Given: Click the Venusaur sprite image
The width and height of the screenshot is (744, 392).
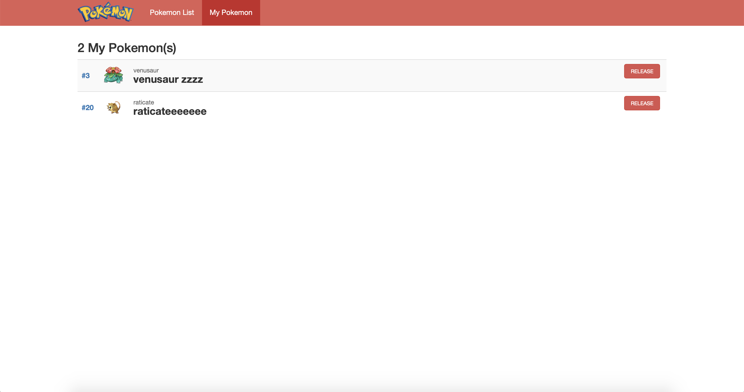Looking at the screenshot, I should pyautogui.click(x=113, y=75).
